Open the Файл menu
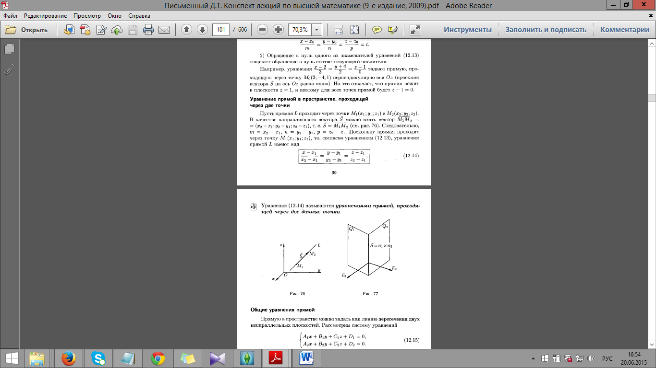Viewport: 656px width, 368px height. (10, 16)
